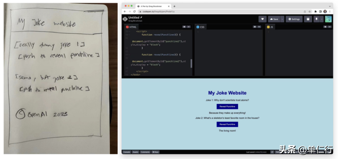Image resolution: width=338 pixels, height=159 pixels.
Task: Pin the pen with the pin icon
Action: 316,19
